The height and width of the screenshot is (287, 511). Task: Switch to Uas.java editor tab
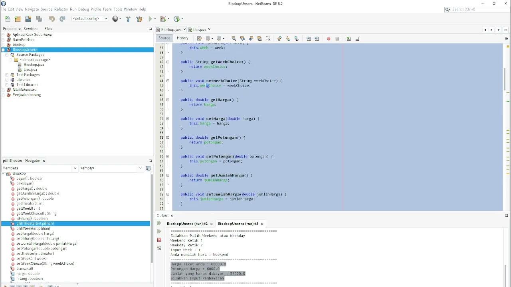200,29
